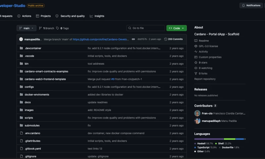Open the cardano-smart-contracts-examples folder
Viewport: 265px width, 159px height.
[x=46, y=72]
